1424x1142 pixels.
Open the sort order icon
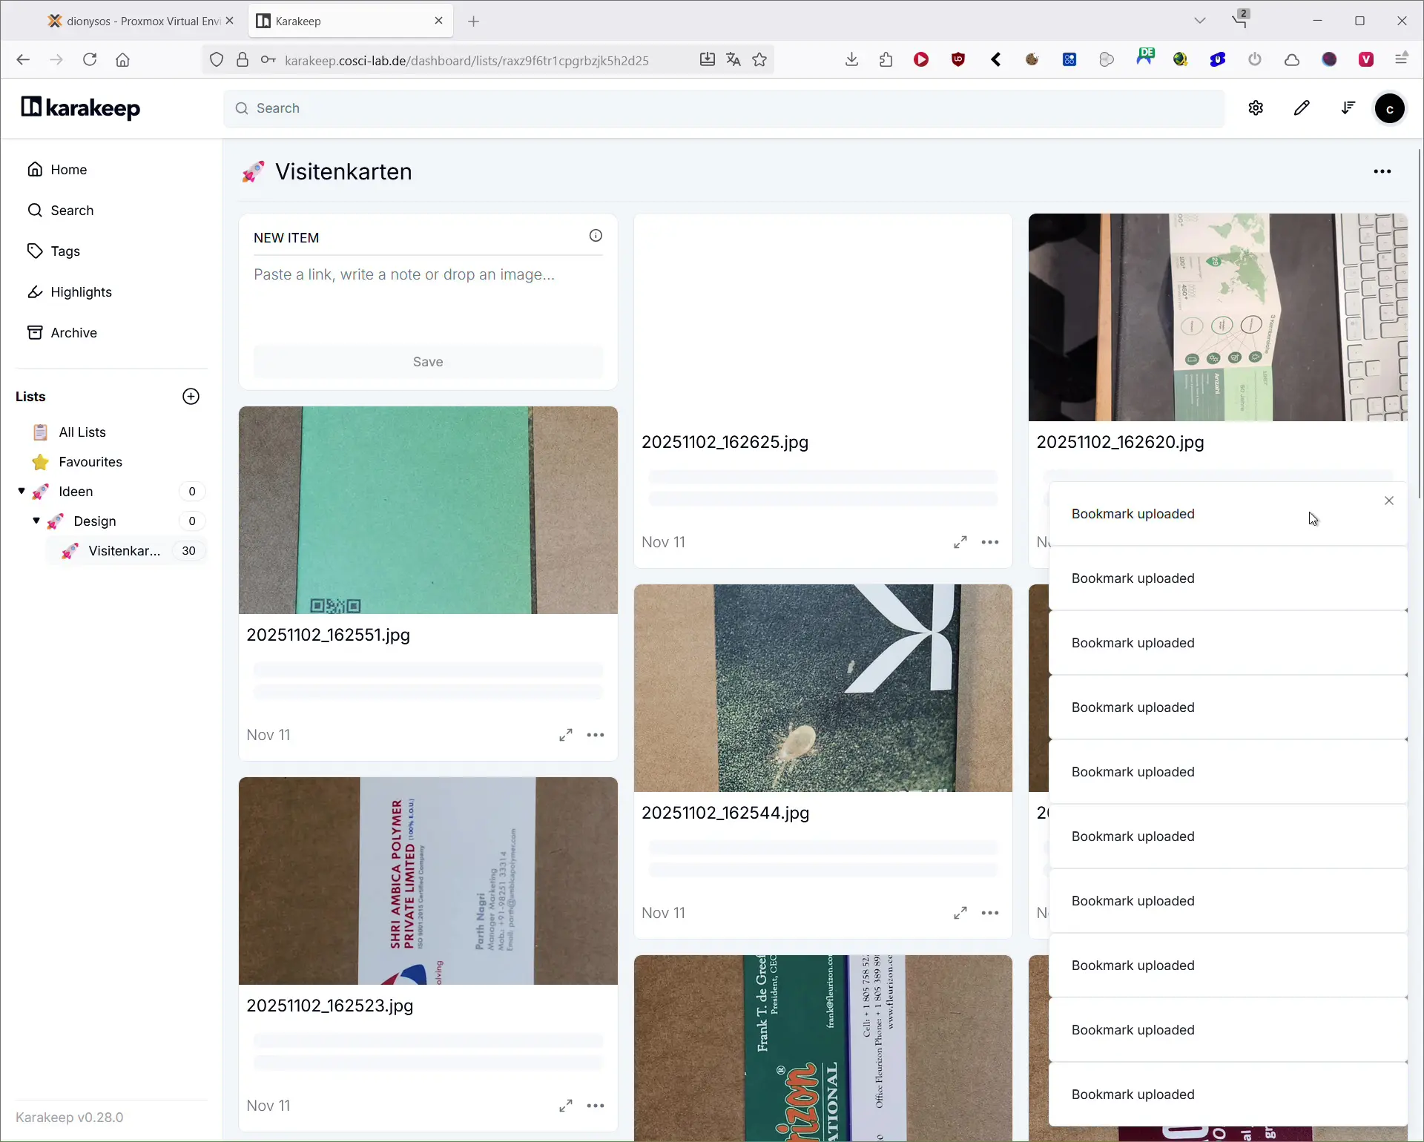pyautogui.click(x=1348, y=108)
